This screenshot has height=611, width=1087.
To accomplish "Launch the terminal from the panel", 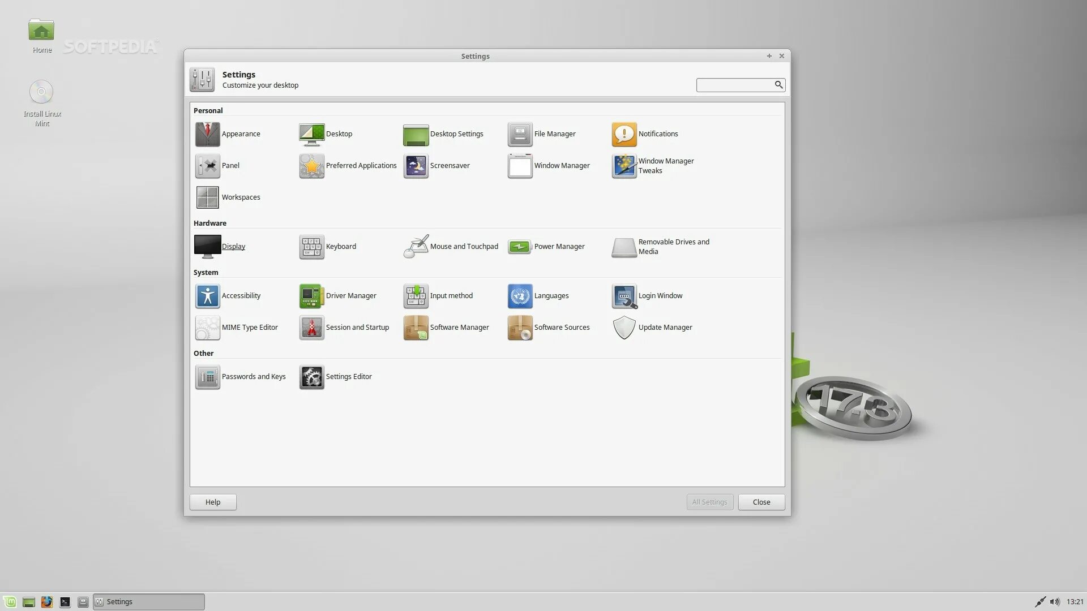I will pos(65,602).
